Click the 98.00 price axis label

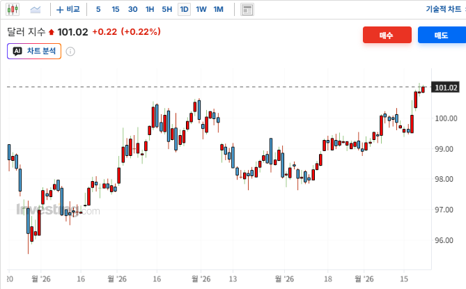tap(444, 179)
